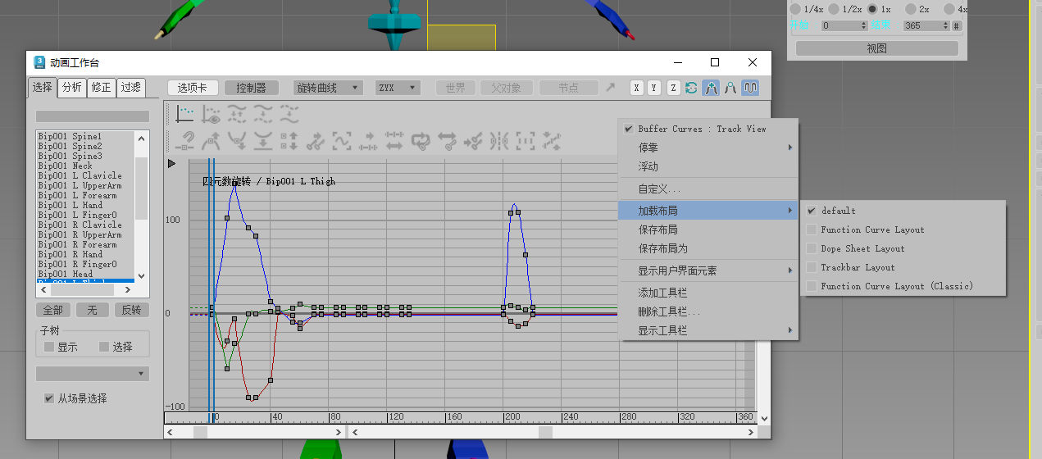Open the ZYX rotation order dropdown
Viewport: 1042px width, 459px height.
point(398,88)
